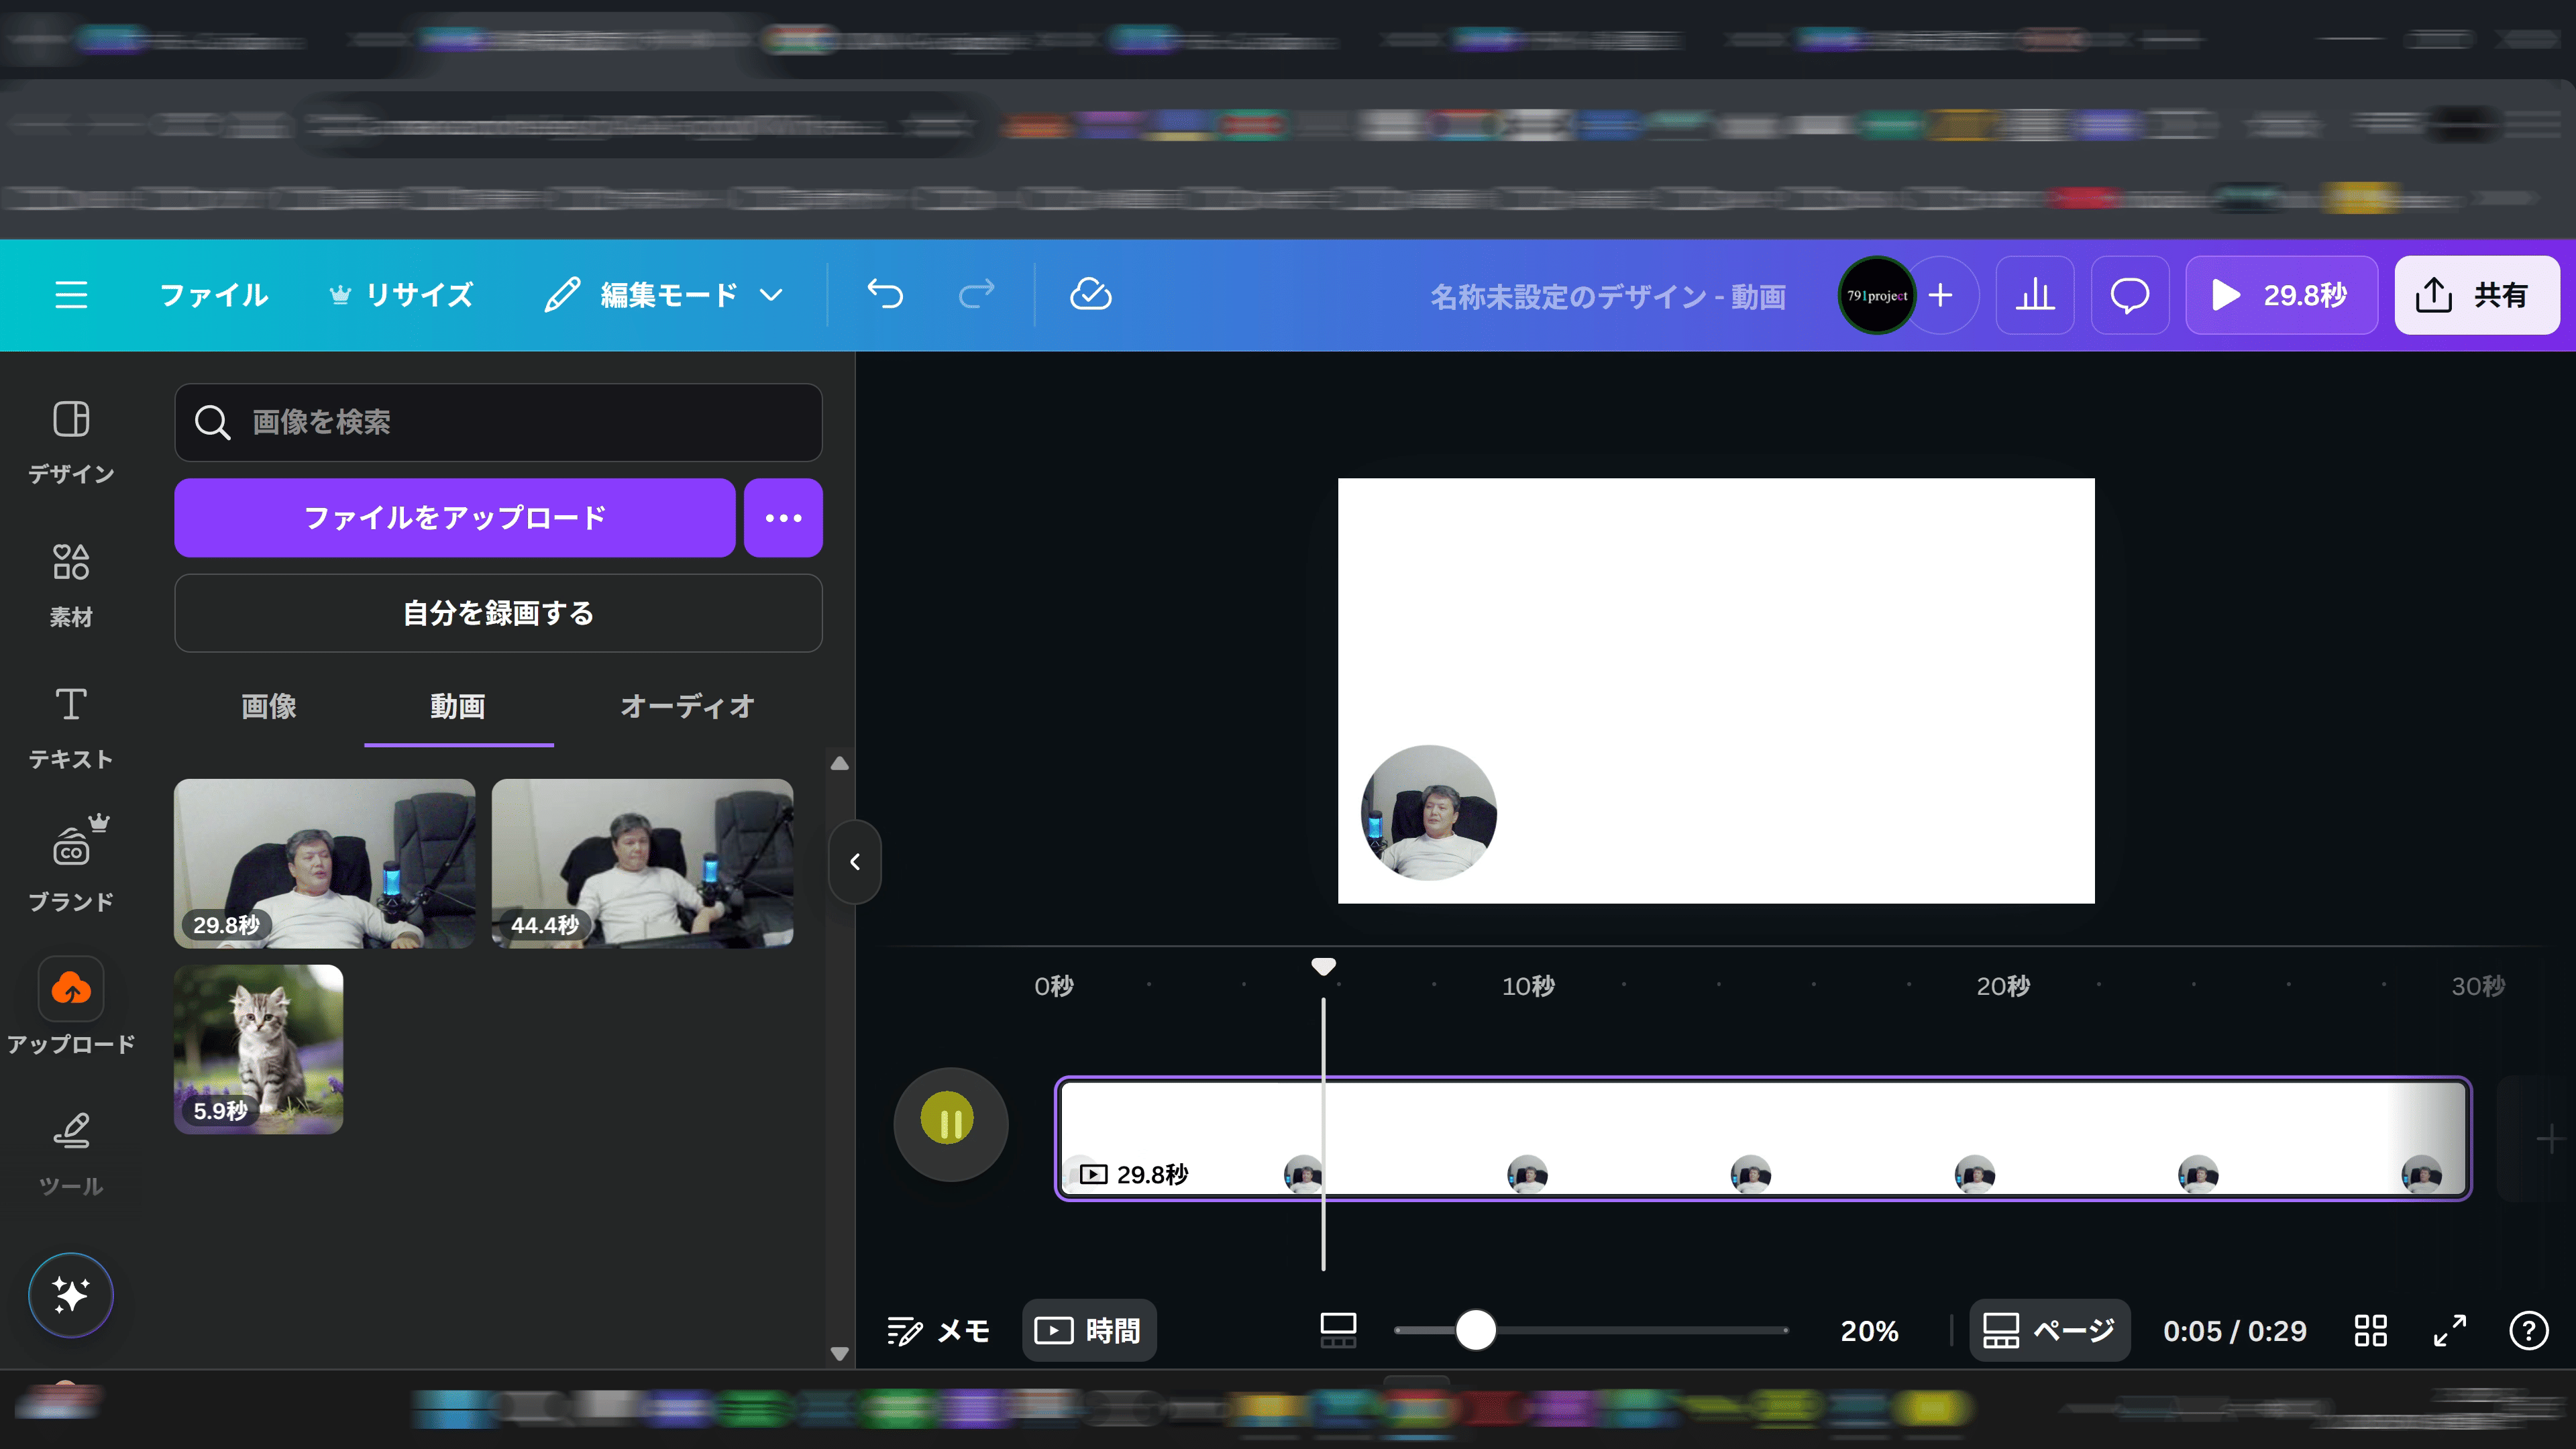Click the undo arrow icon
2576x1449 pixels.
pos(885,294)
